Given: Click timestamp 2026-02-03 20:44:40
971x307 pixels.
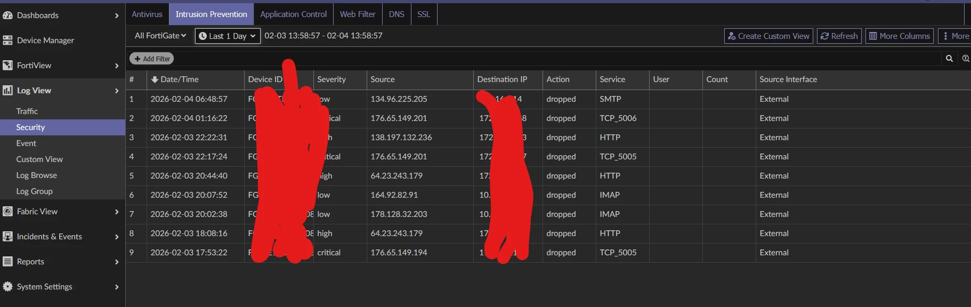Looking at the screenshot, I should pyautogui.click(x=189, y=176).
